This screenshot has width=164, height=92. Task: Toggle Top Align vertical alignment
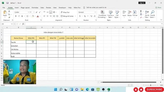[x=44, y=12]
